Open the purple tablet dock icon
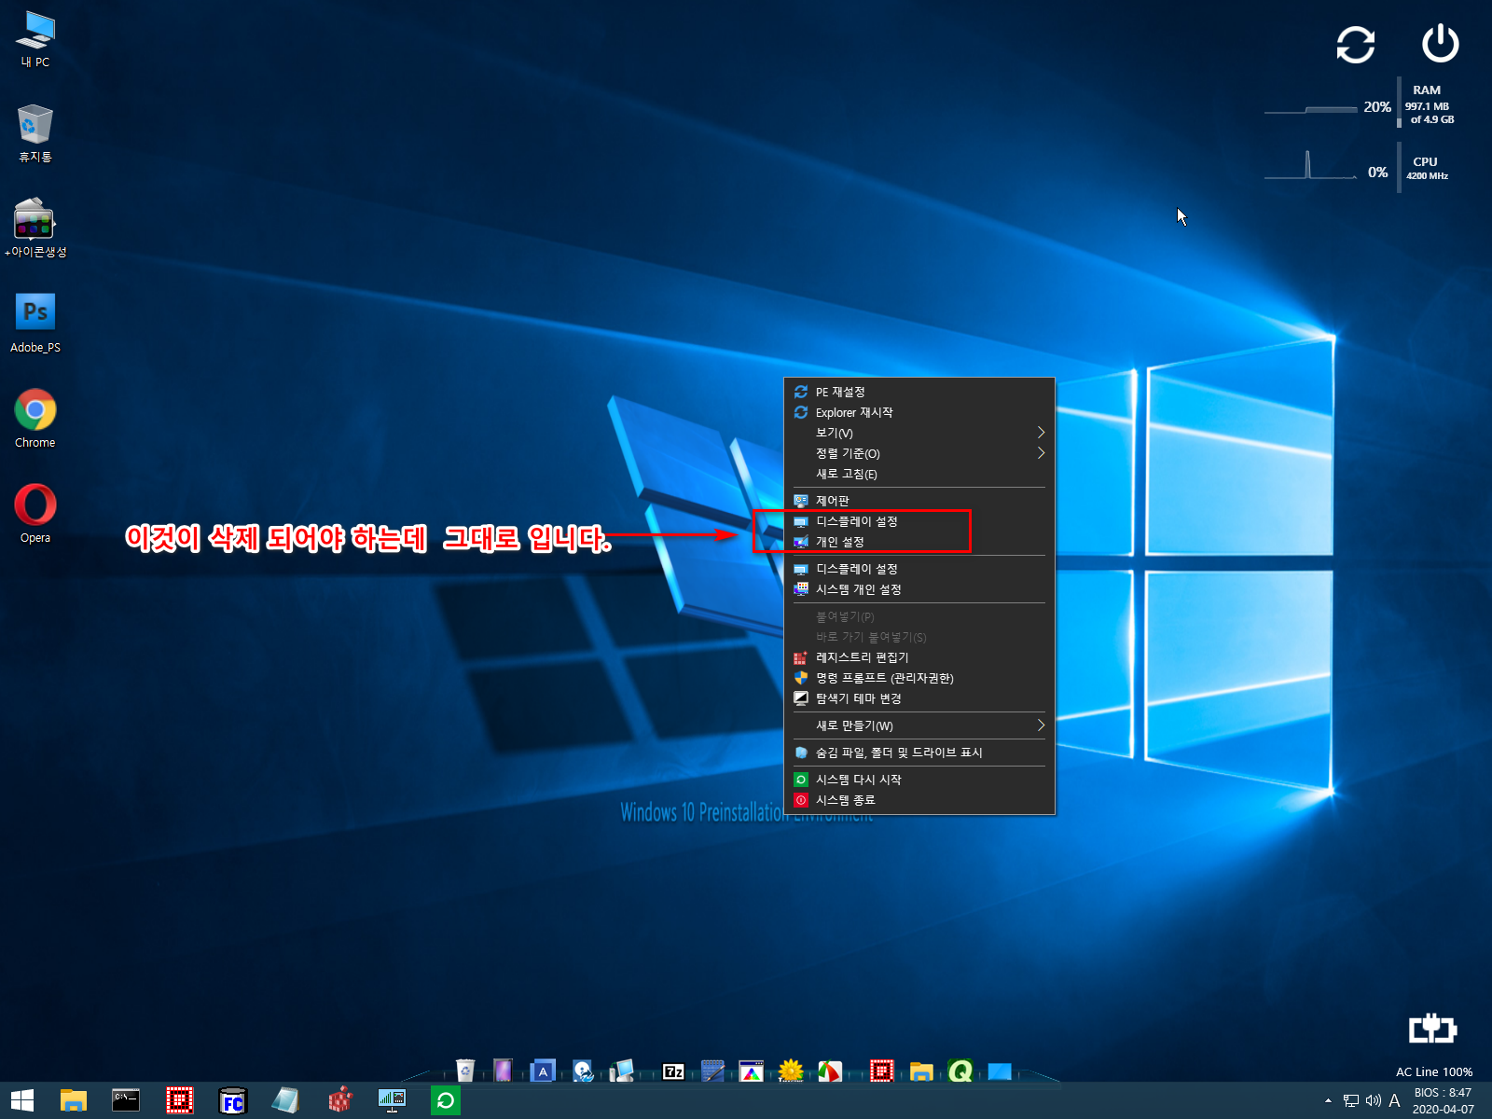Viewport: 1492px width, 1119px height. 503,1071
